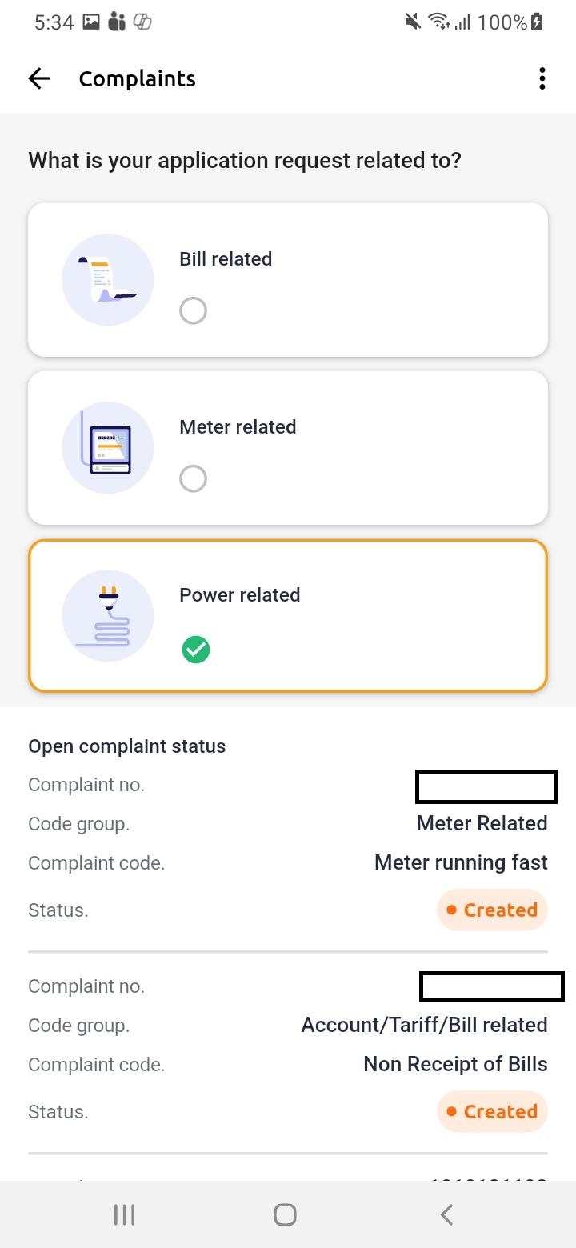The width and height of the screenshot is (576, 1248).
Task: Tap the Meter related label
Action: point(238,427)
